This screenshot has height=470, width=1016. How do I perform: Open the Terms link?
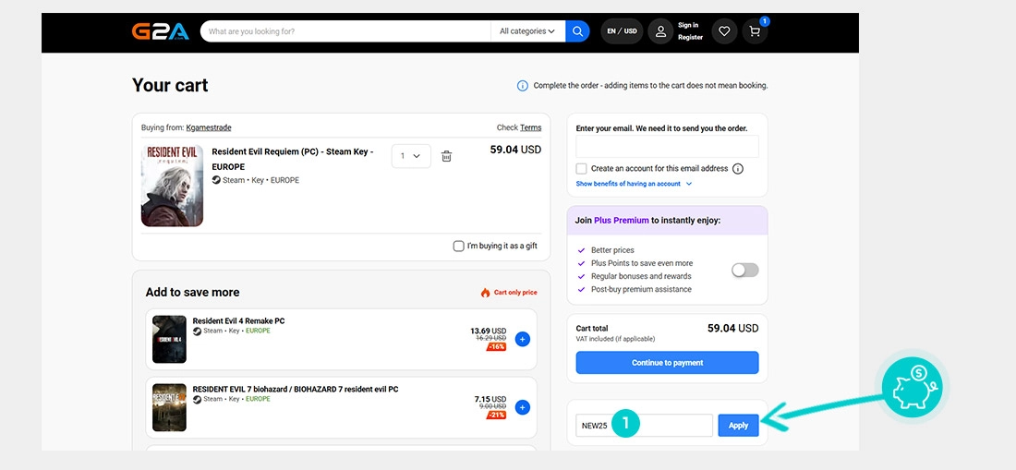click(x=531, y=127)
